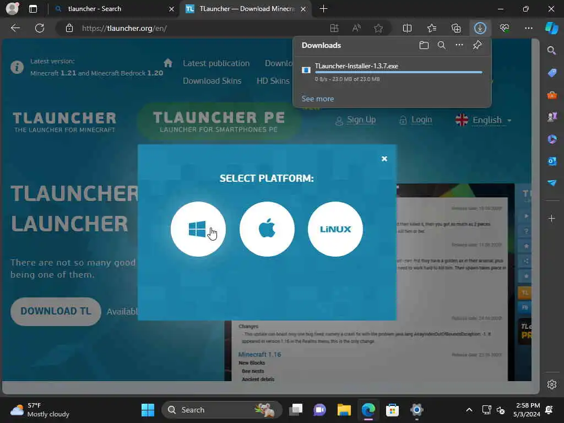Open the weather widget
The image size is (564, 423).
click(x=40, y=410)
